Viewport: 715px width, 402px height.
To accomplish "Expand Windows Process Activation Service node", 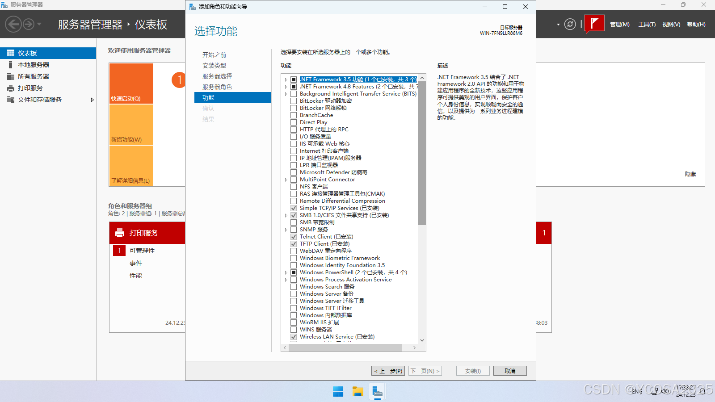I will pos(286,280).
